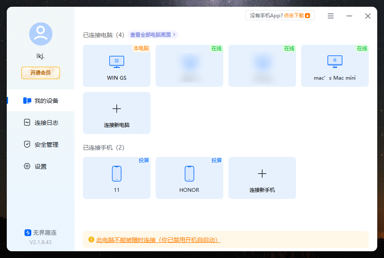Click the warning icon in yellow banner
The height and width of the screenshot is (258, 384).
pos(91,239)
